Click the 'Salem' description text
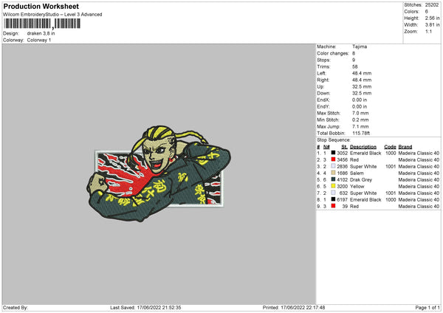The image size is (443, 313). 357,173
